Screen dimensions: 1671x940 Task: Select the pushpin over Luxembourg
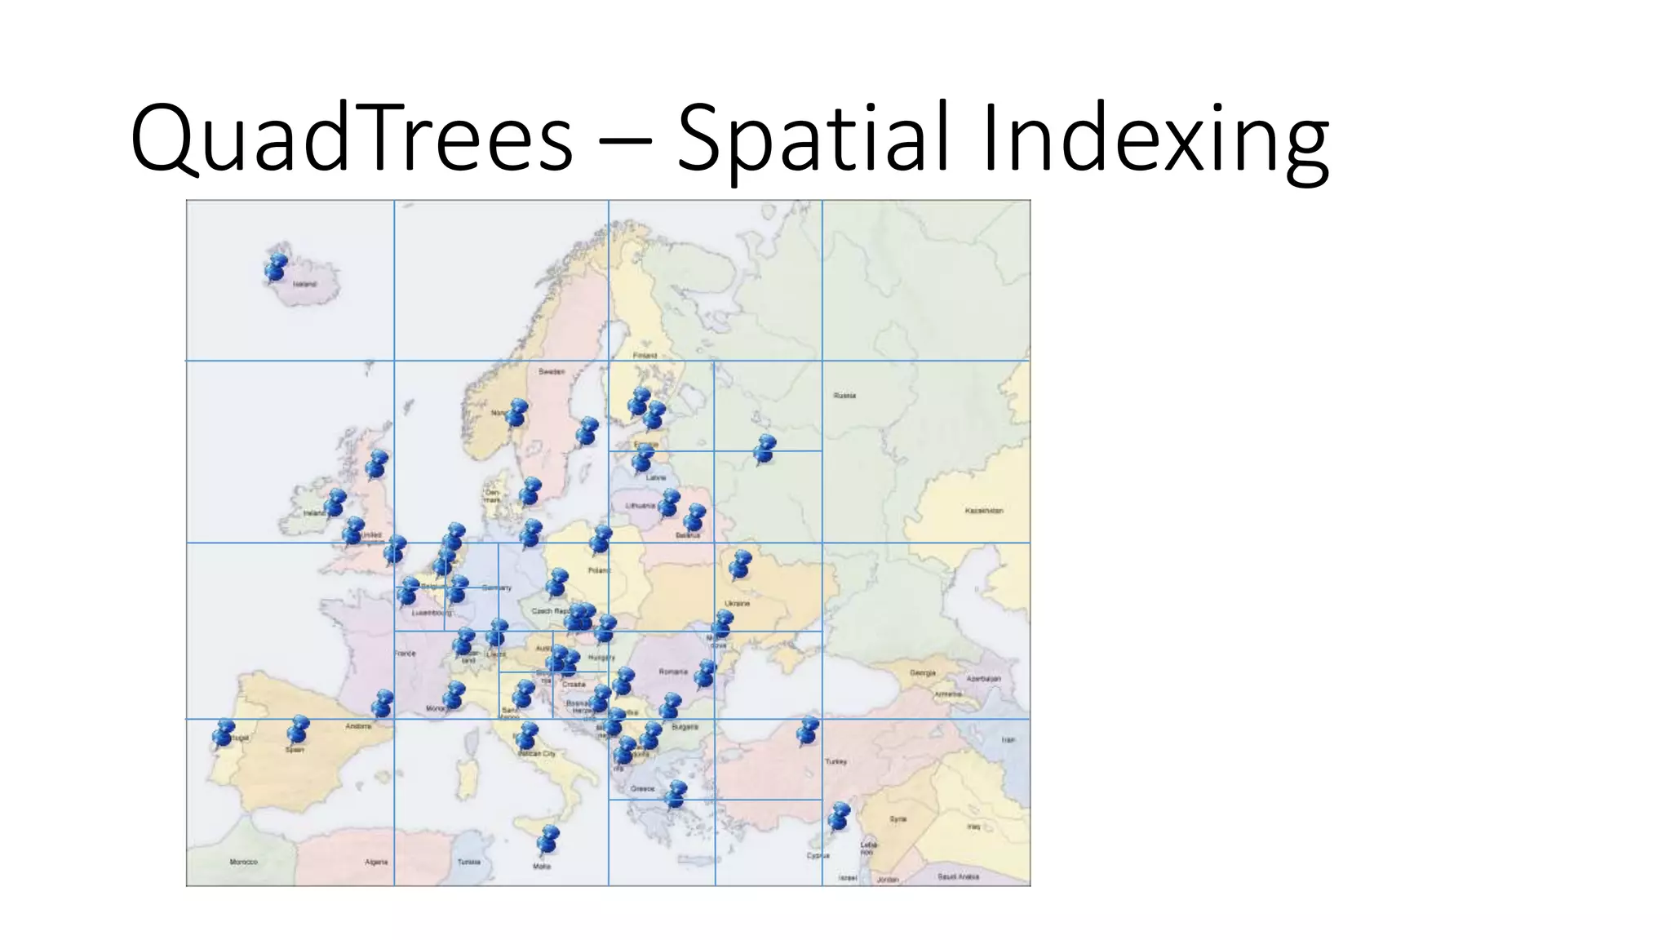point(458,589)
